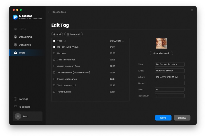Image resolution: width=206 pixels, height=137 pixels.
Task: Click the user avatar icon for test
Action: (18, 116)
